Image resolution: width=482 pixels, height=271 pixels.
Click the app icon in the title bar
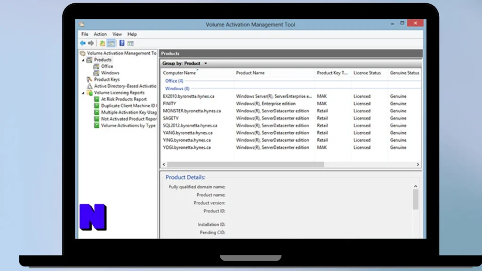(81, 24)
